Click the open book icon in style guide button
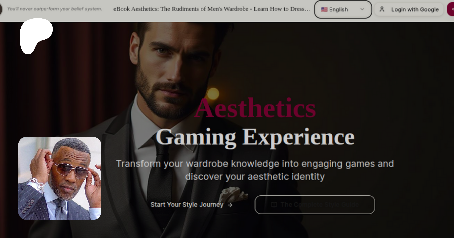This screenshot has height=238, width=454. [274, 205]
